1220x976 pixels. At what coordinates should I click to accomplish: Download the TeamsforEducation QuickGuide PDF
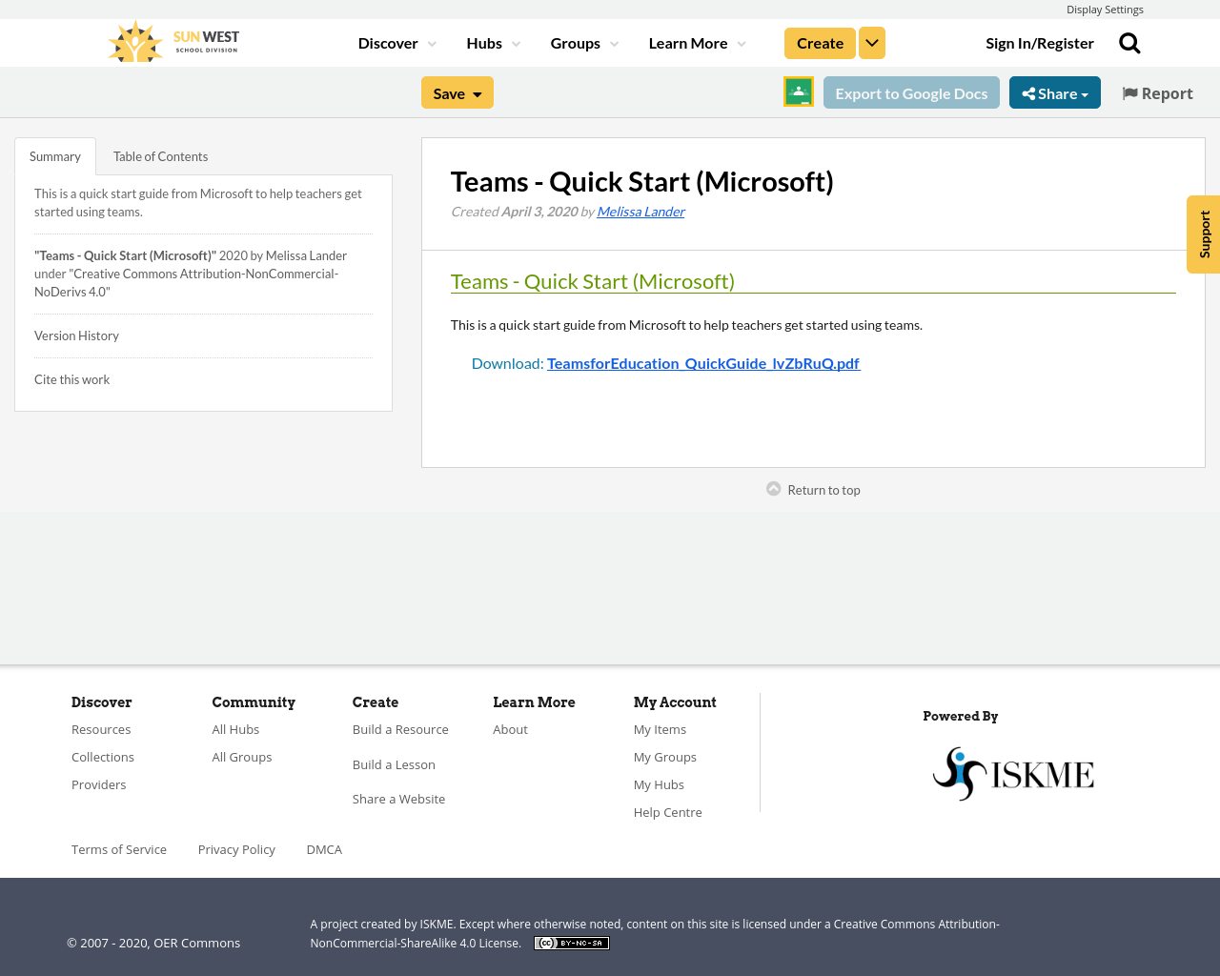[703, 362]
